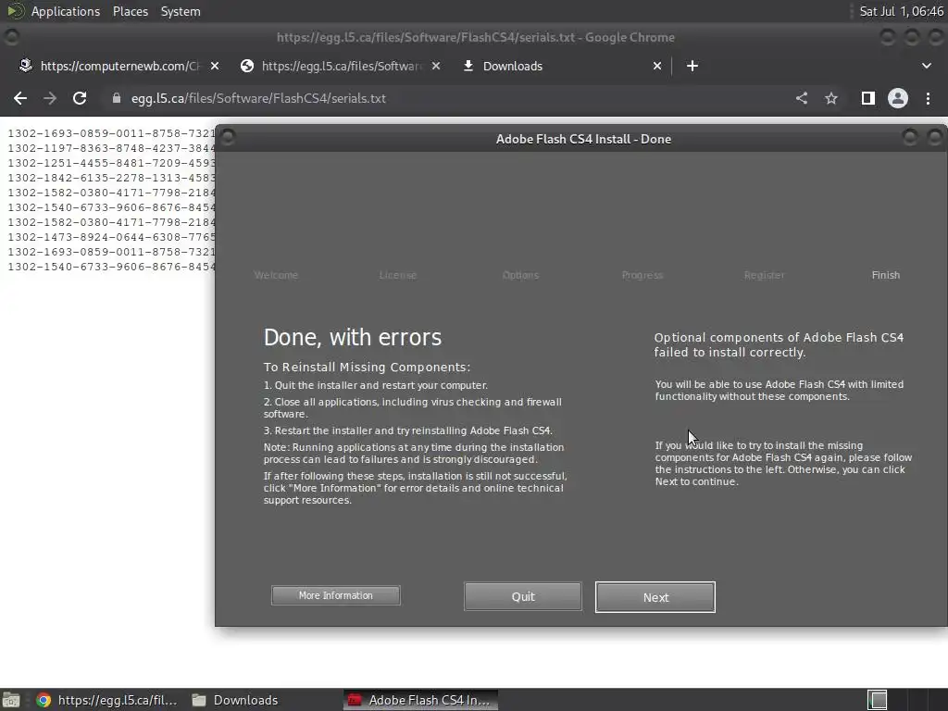Click the address bar URL
The image size is (948, 711).
[258, 98]
